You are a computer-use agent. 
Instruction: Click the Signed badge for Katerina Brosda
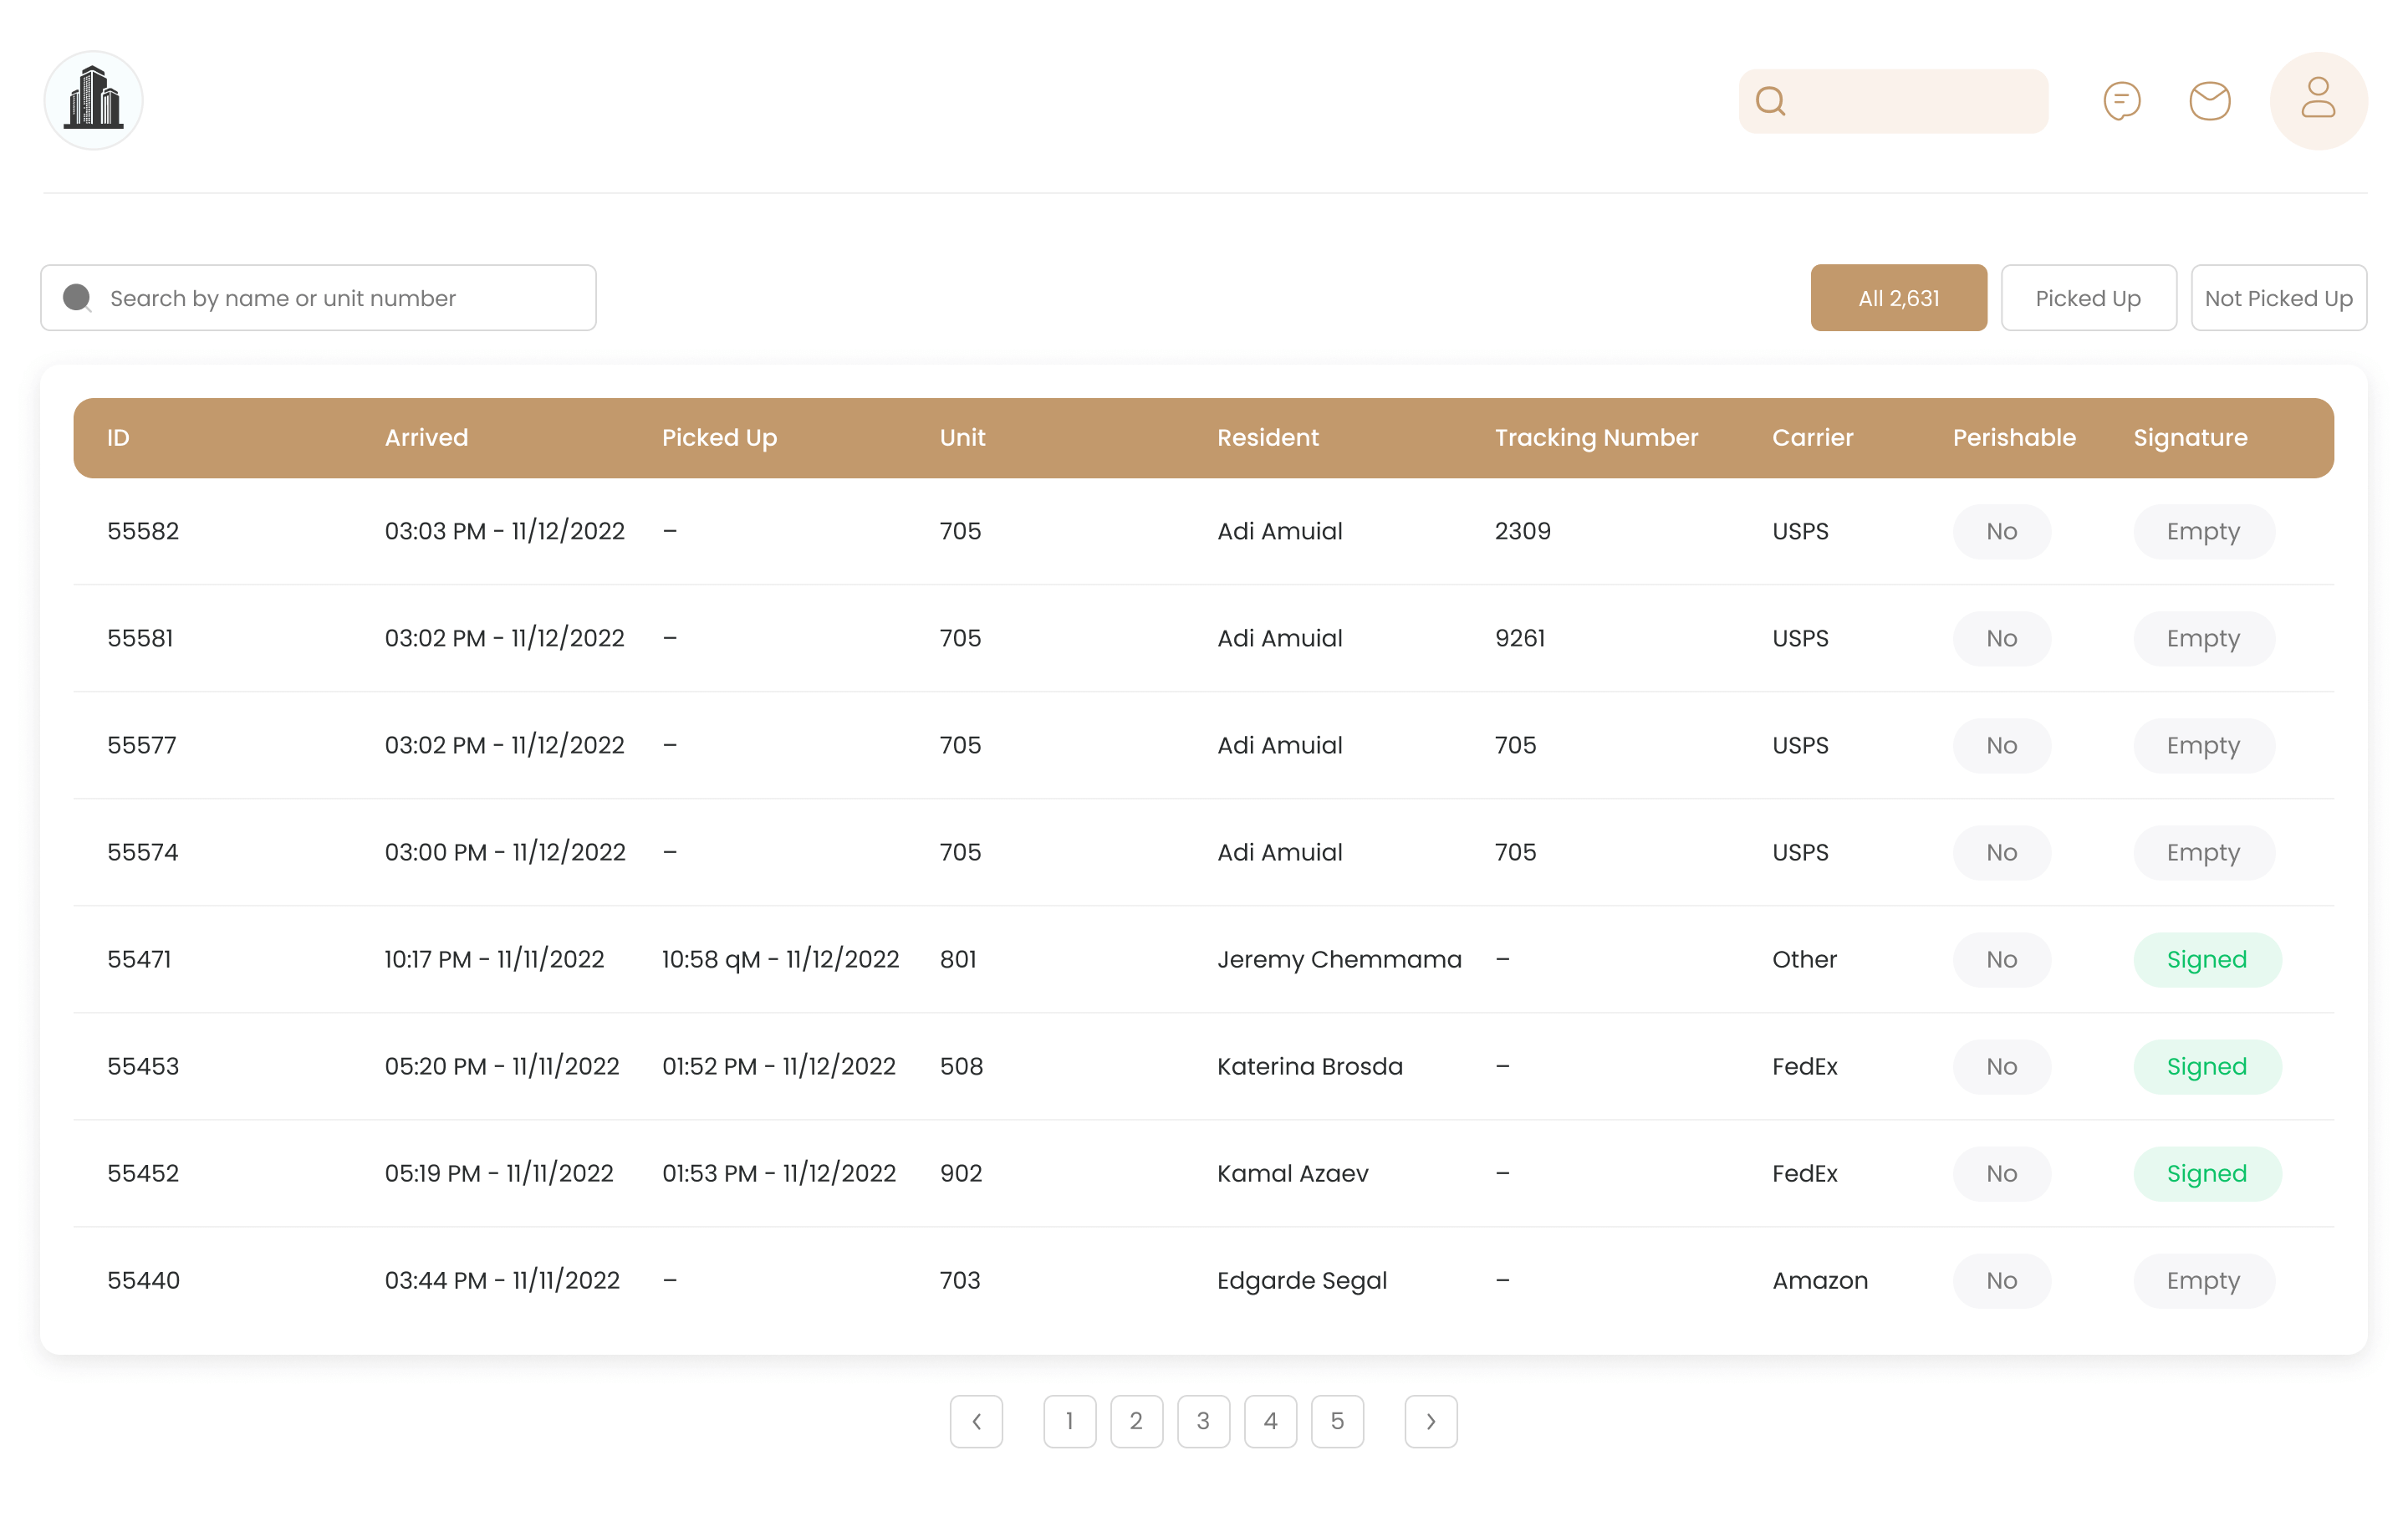point(2207,1066)
